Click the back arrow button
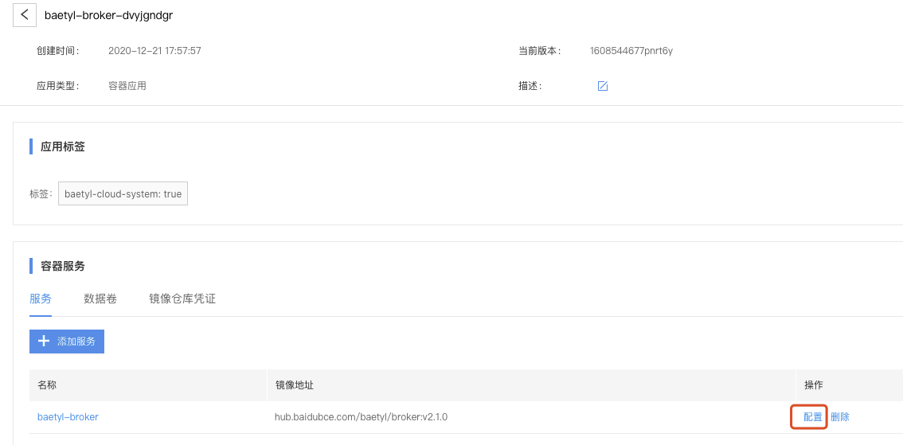Image resolution: width=903 pixels, height=445 pixels. point(24,15)
